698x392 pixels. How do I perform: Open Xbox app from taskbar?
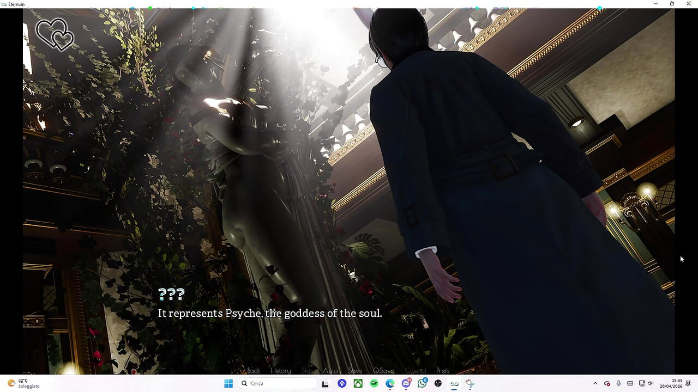pyautogui.click(x=358, y=383)
